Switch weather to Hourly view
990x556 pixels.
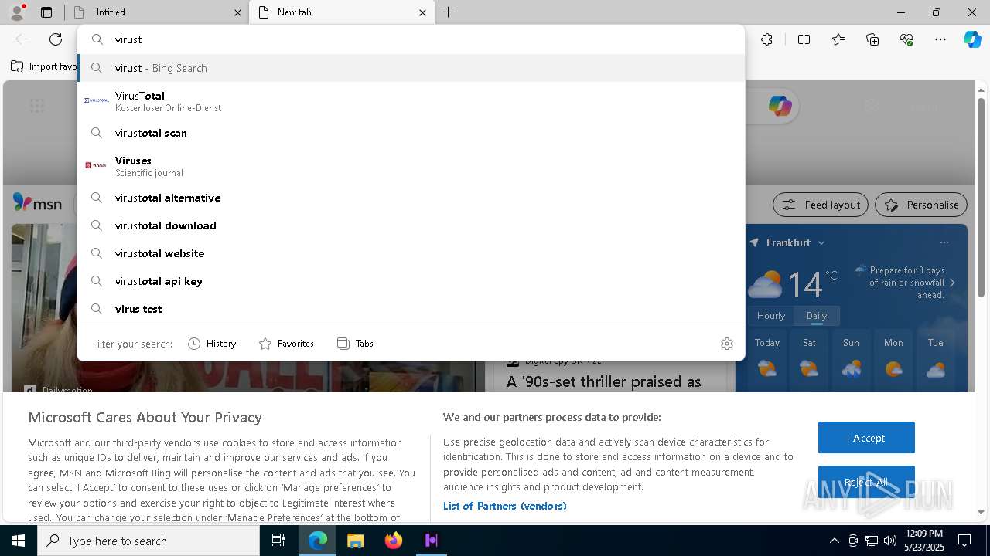(x=771, y=316)
